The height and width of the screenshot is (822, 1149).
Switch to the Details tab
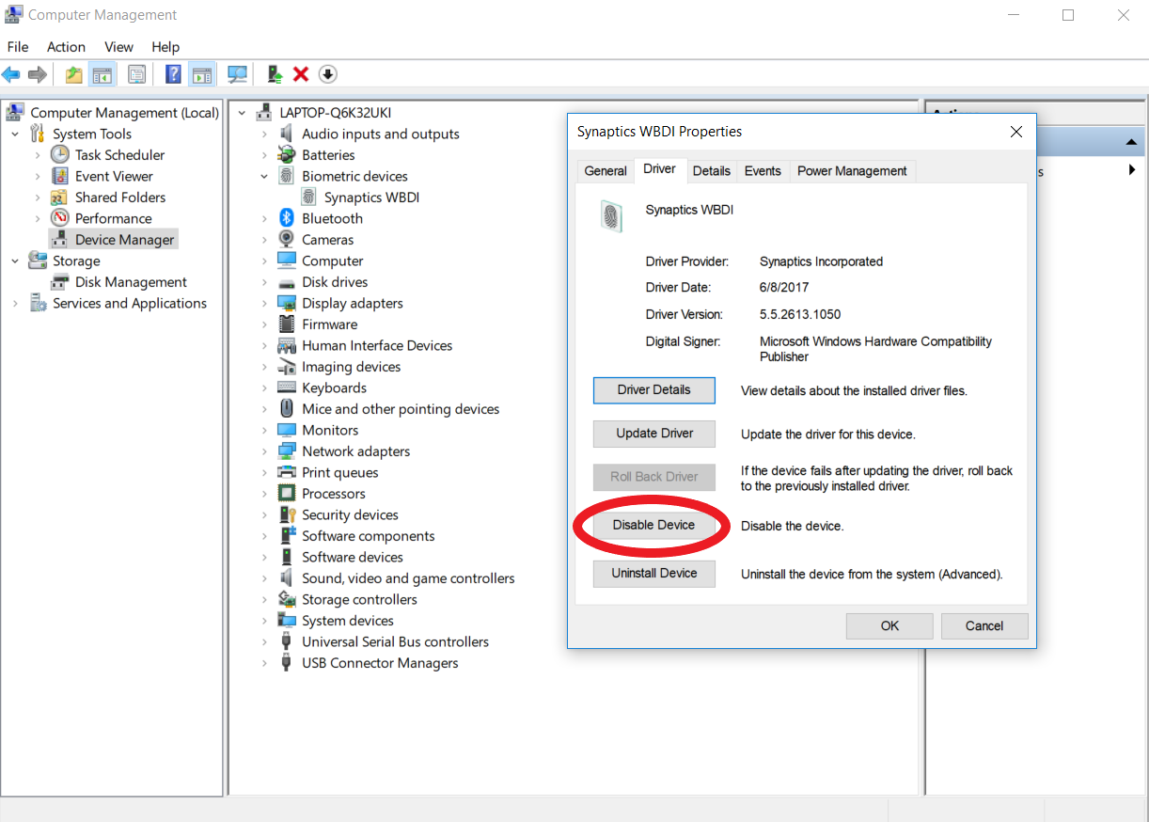711,170
